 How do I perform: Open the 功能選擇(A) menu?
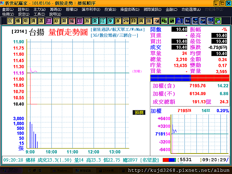191,9
